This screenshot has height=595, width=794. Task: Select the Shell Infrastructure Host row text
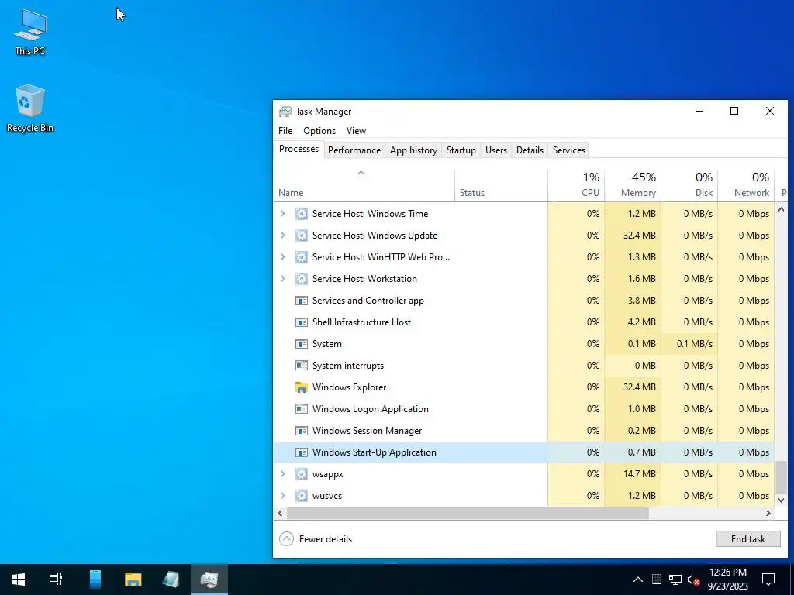361,322
